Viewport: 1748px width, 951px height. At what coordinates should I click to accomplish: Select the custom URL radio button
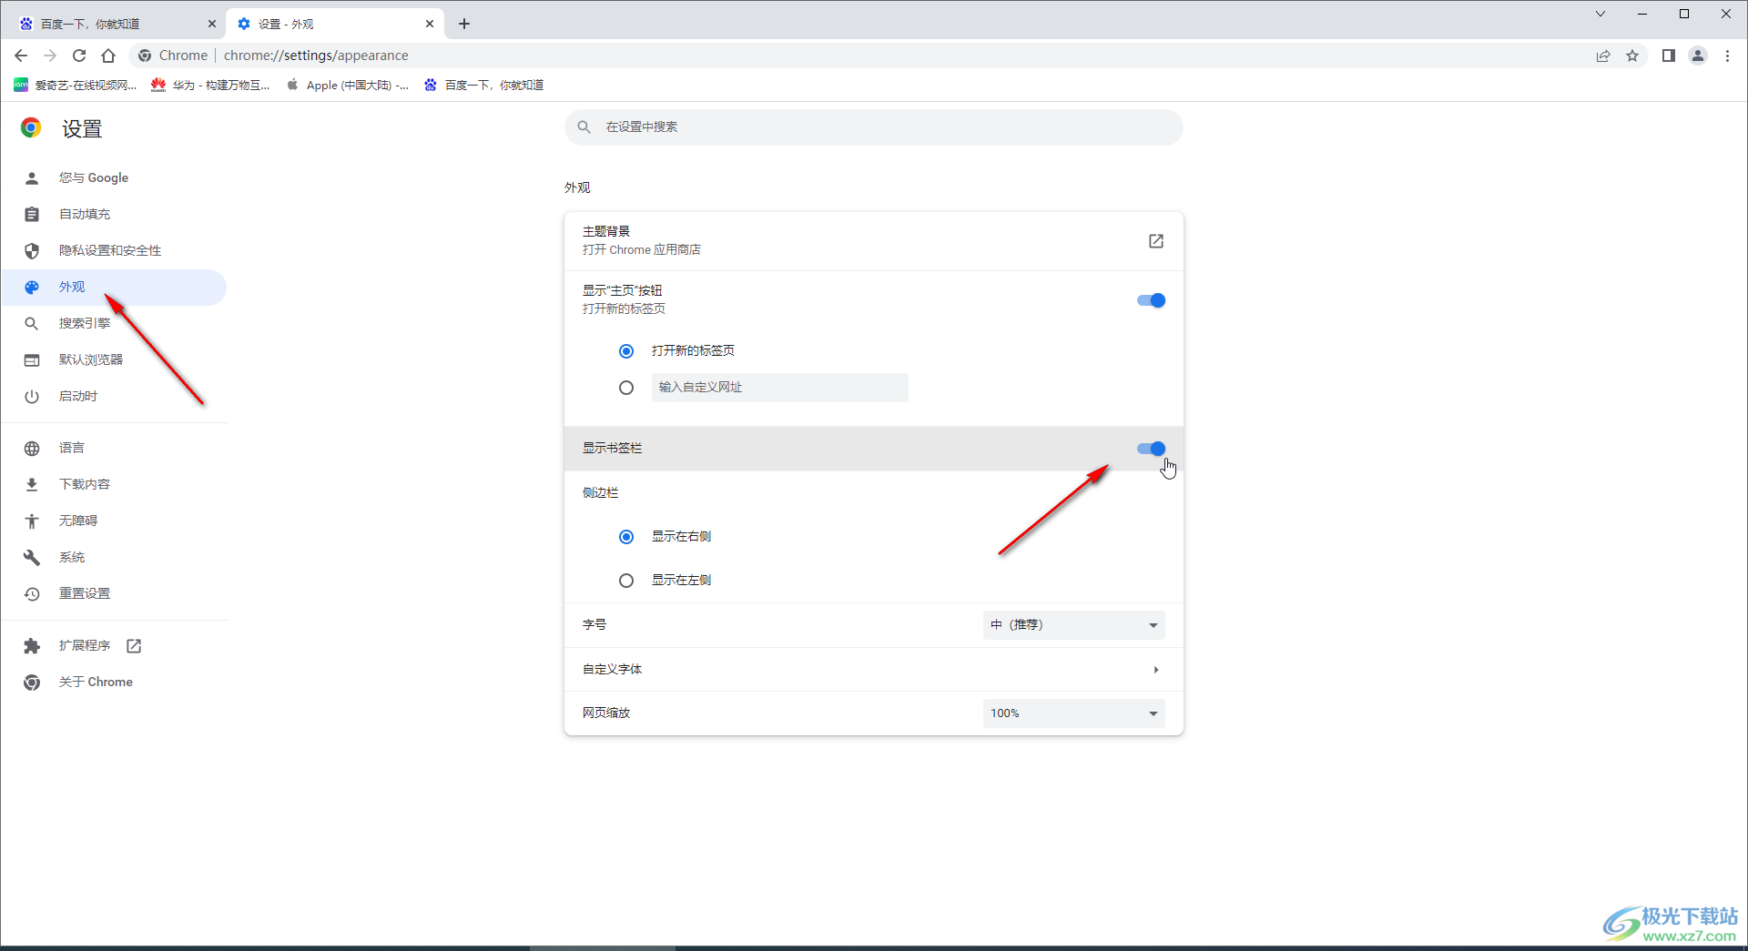(626, 388)
